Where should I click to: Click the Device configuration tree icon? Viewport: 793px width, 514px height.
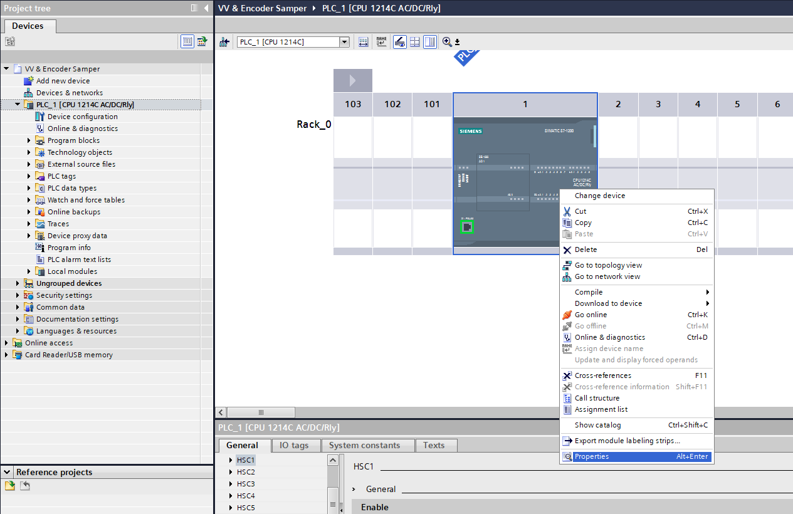40,117
